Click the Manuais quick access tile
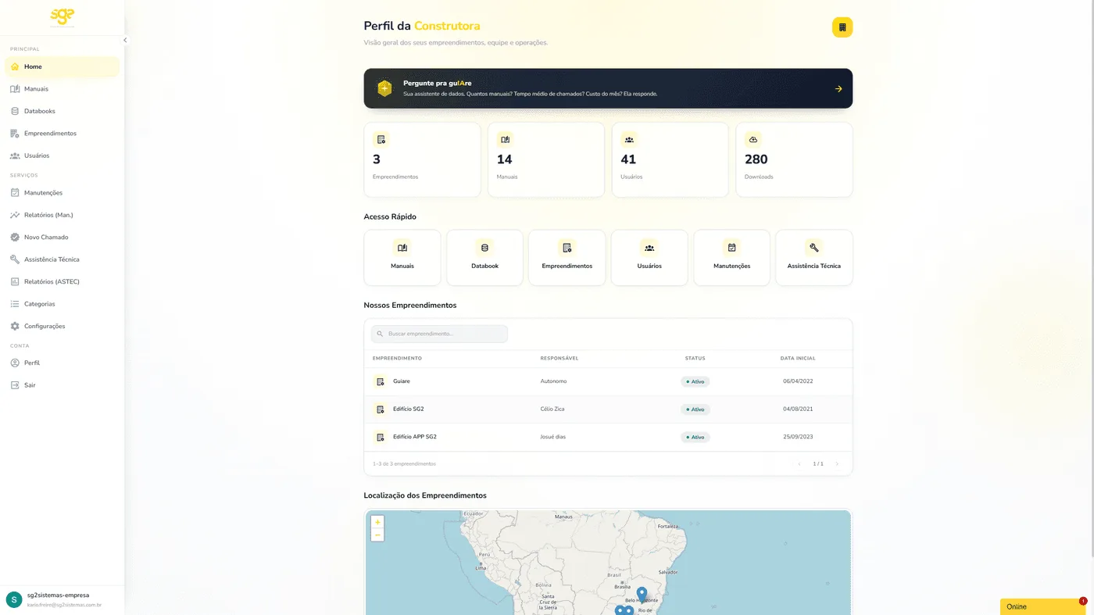This screenshot has width=1094, height=615. point(402,257)
